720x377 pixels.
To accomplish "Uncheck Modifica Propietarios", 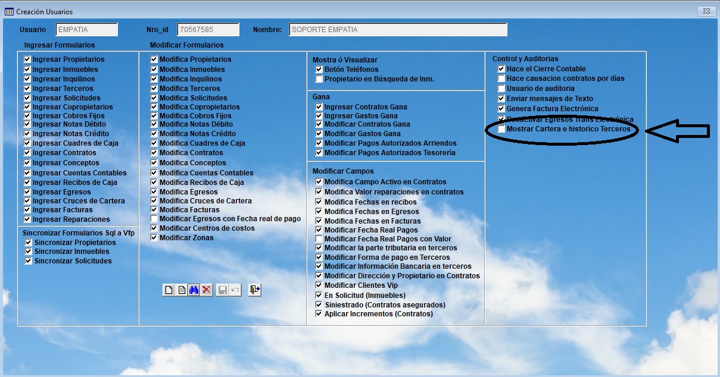I will click(x=154, y=59).
